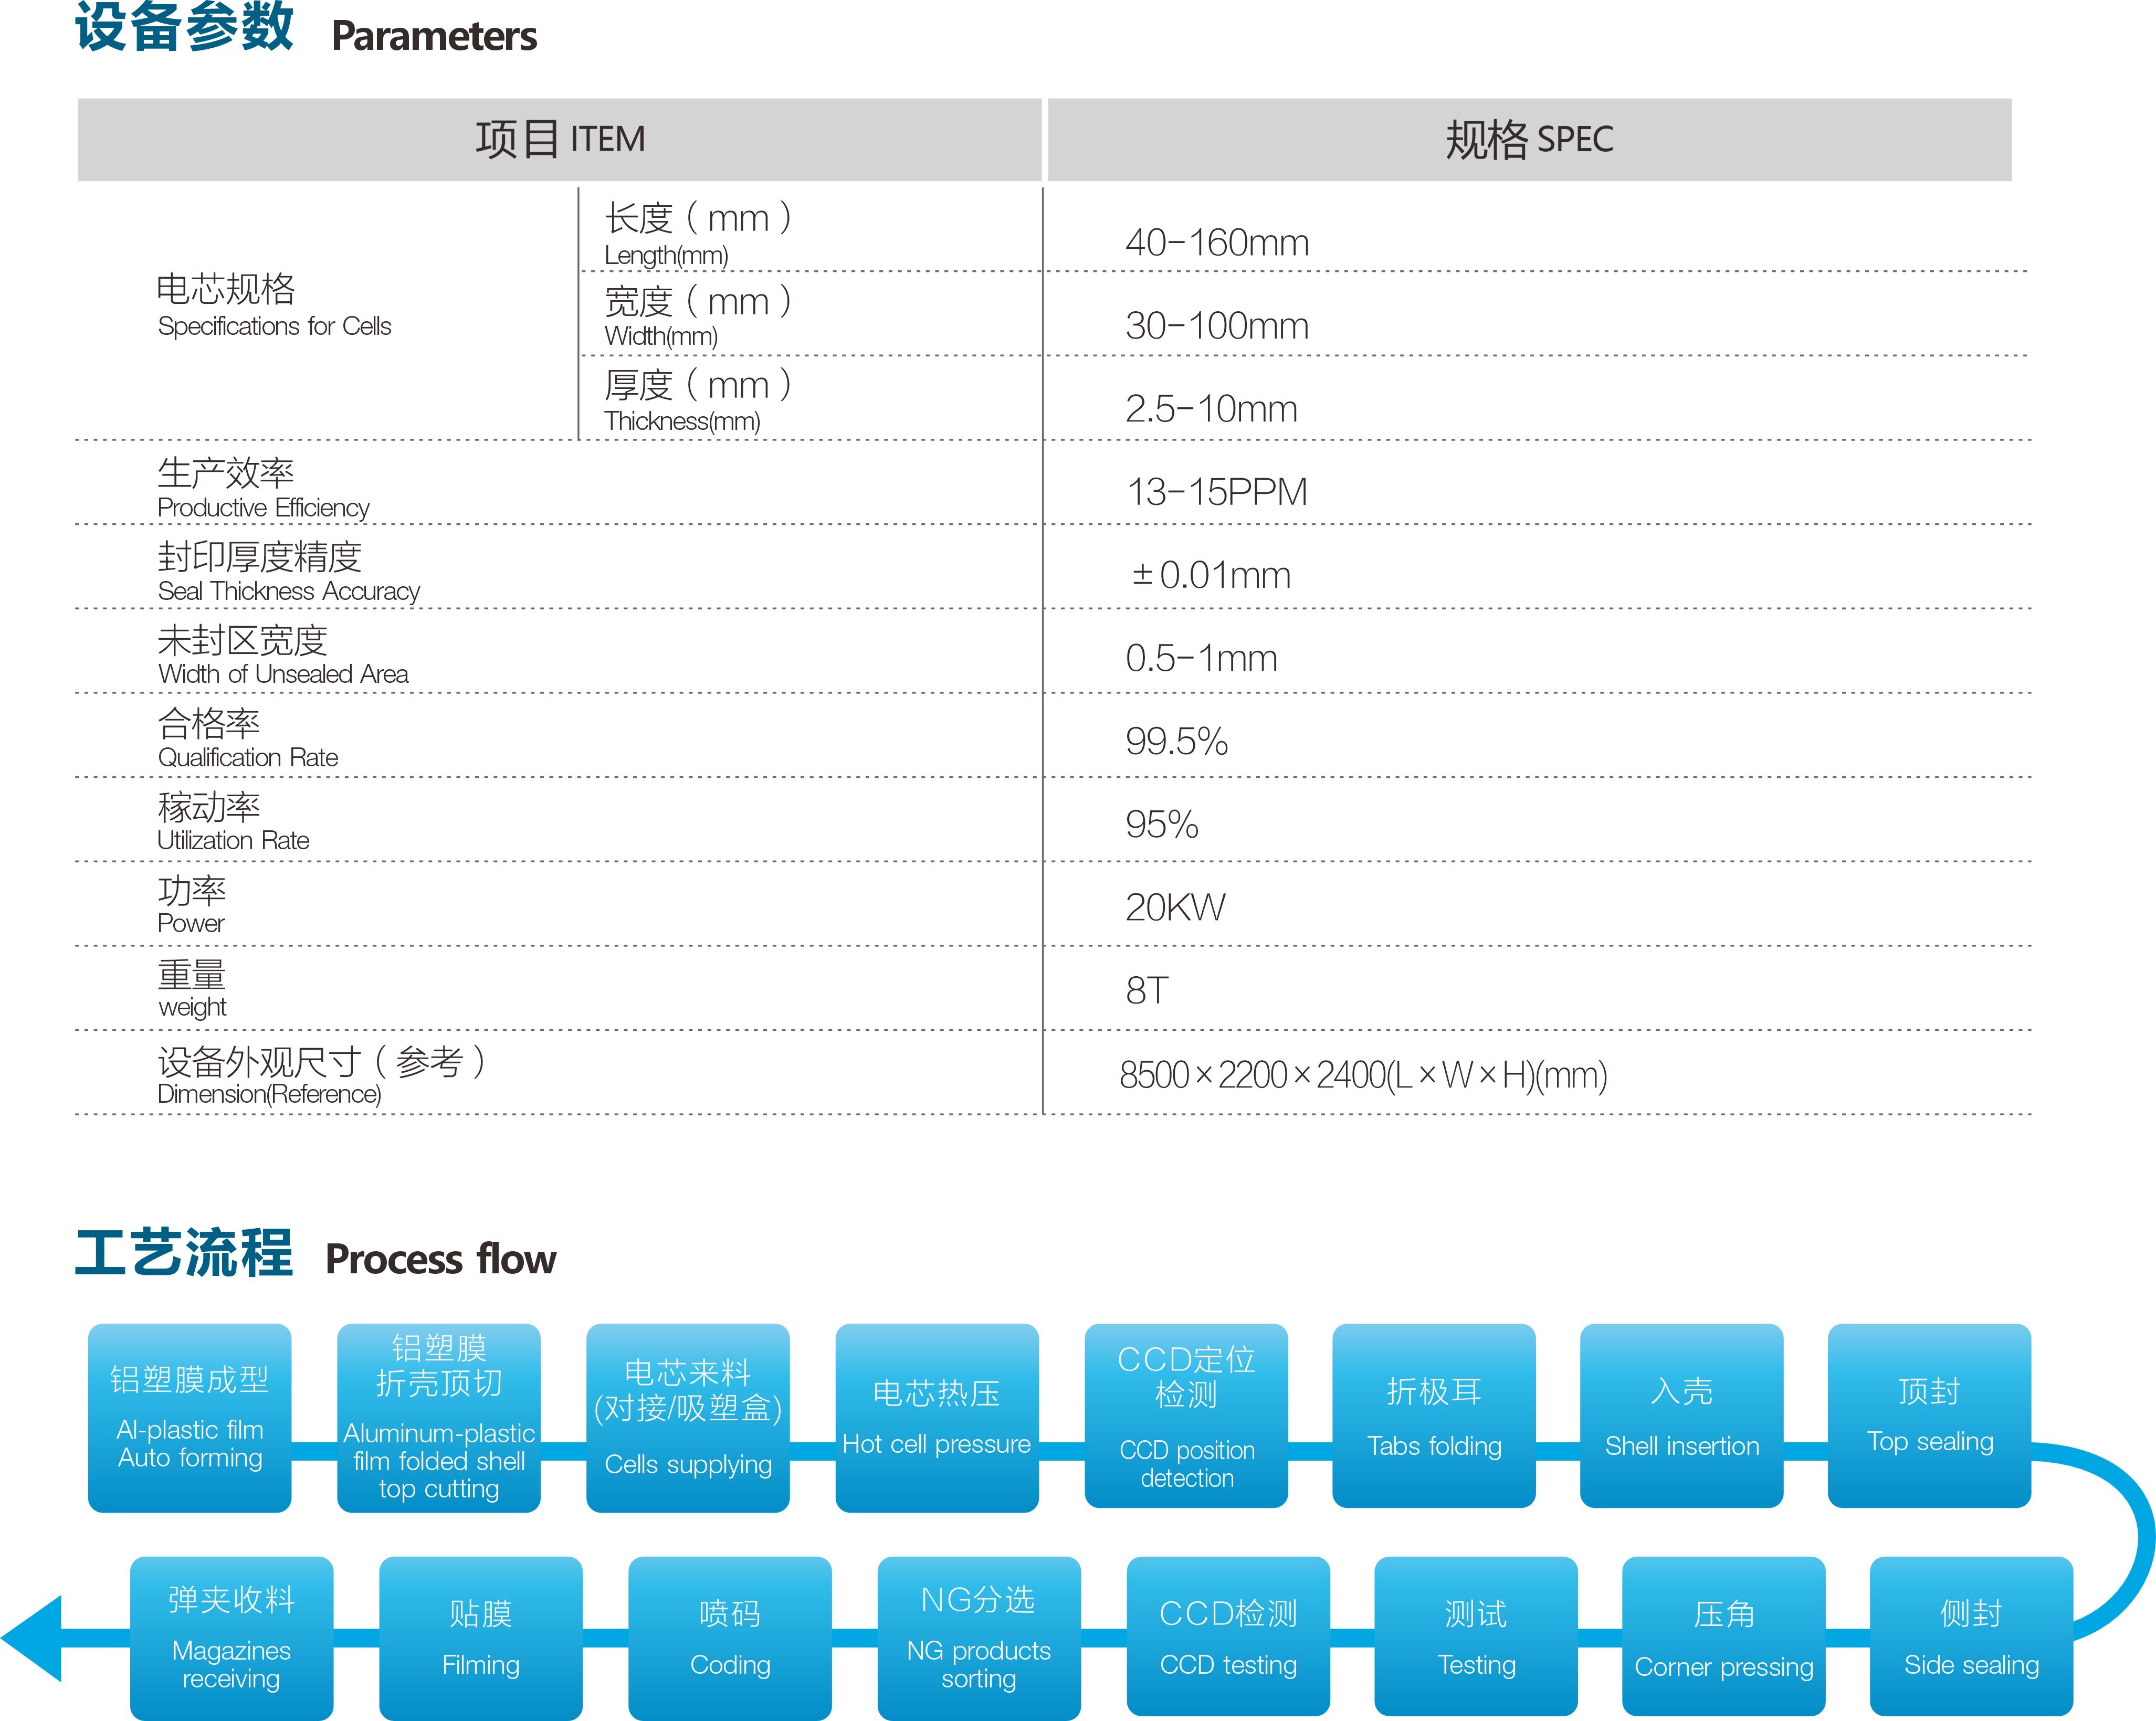Click the Cells supplying process box
2156x1721 pixels.
(x=687, y=1417)
